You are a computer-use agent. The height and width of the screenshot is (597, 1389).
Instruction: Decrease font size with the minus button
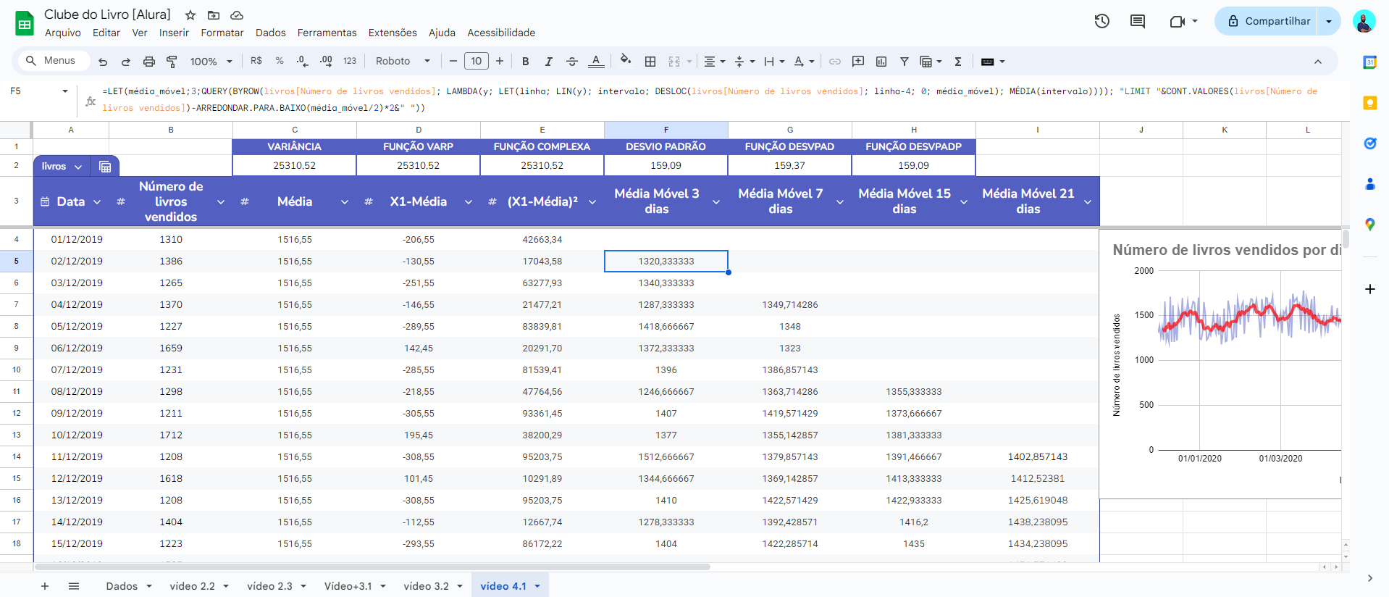[x=453, y=61]
